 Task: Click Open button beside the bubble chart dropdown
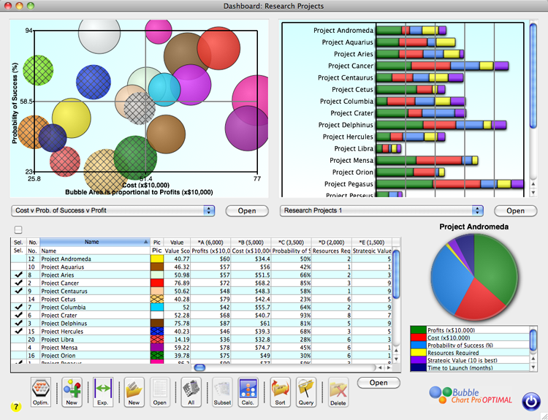246,210
